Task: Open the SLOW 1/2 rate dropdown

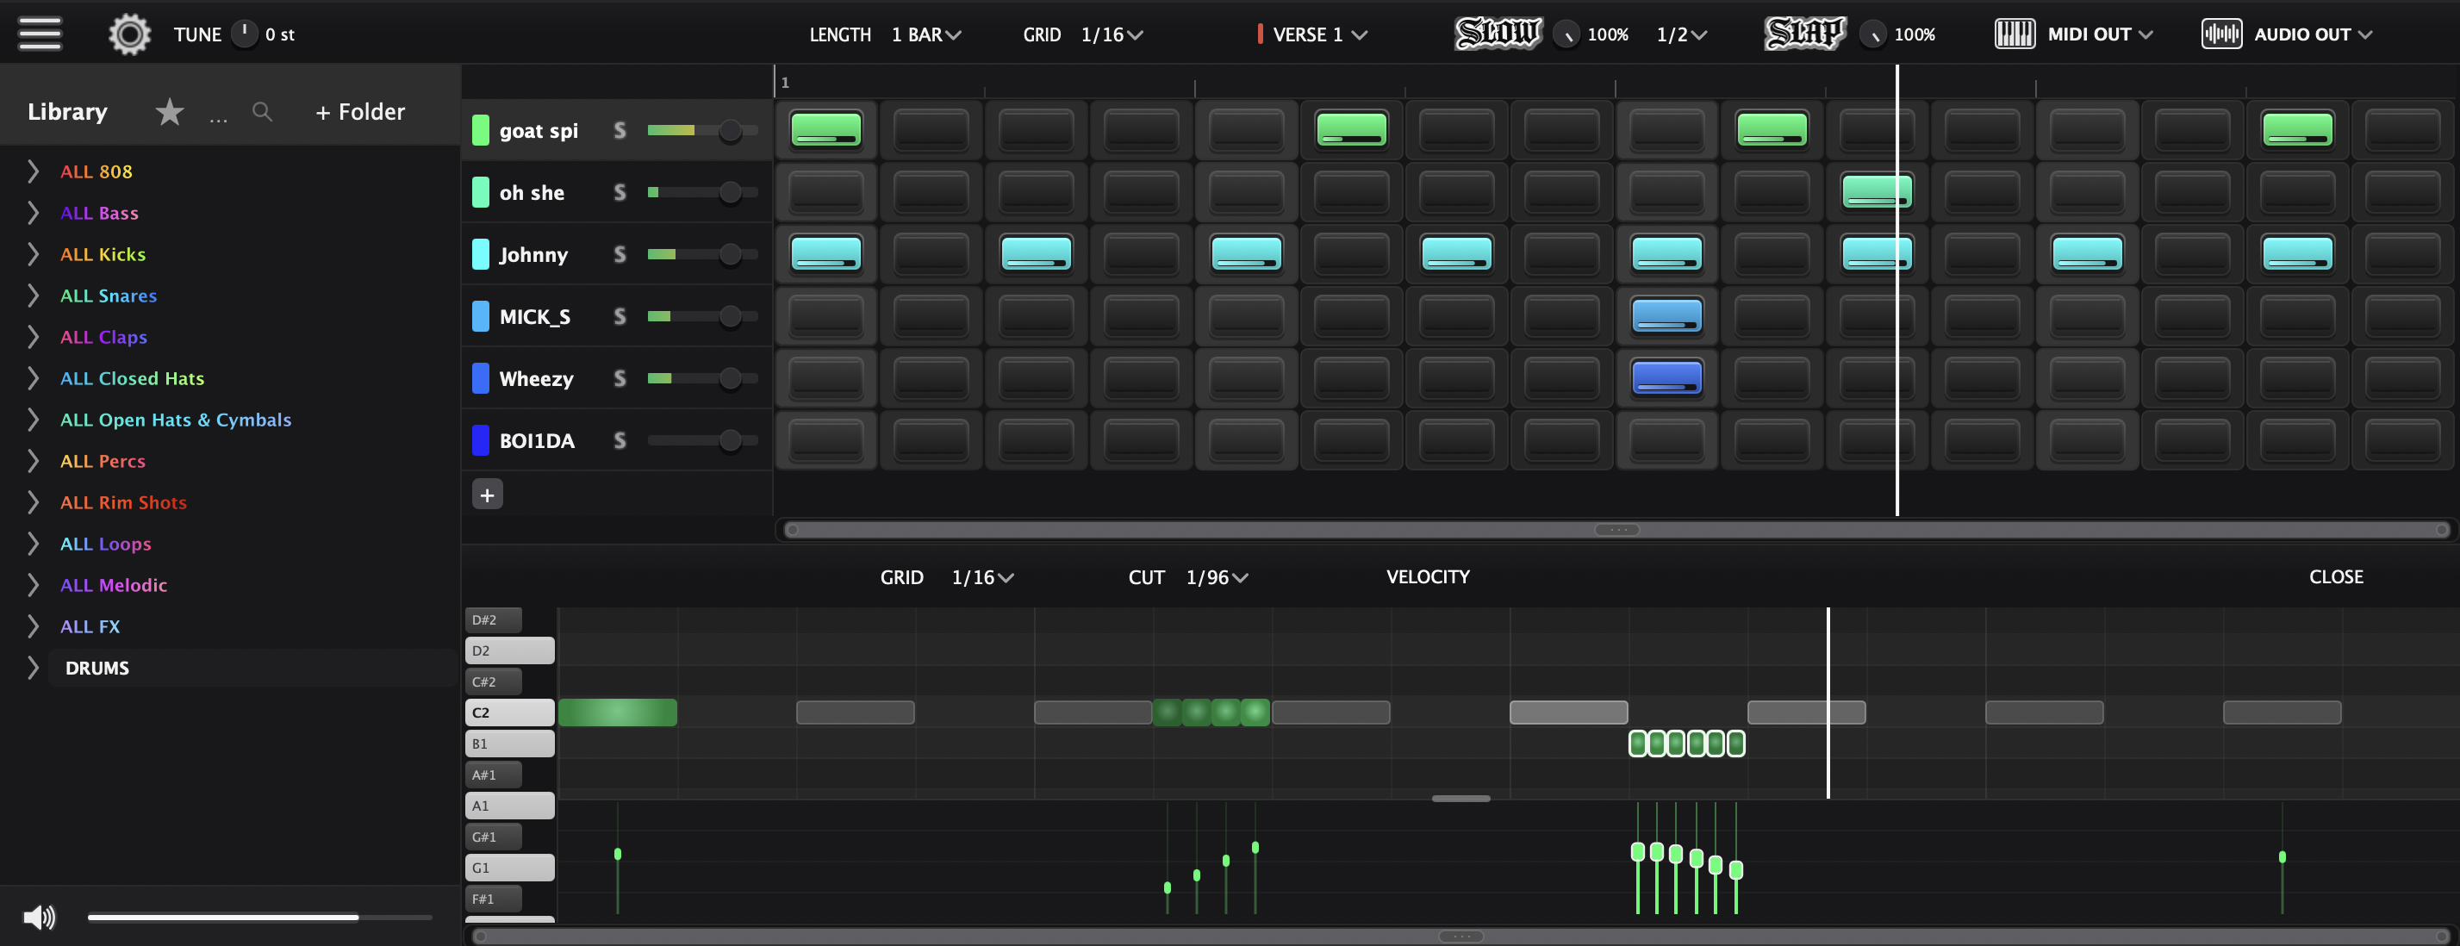Action: point(1682,34)
